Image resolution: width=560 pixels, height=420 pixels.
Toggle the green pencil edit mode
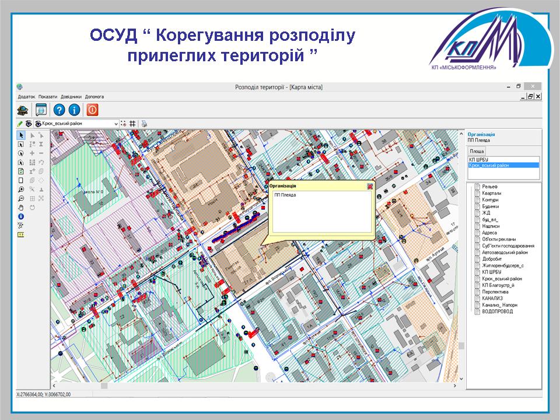[x=20, y=124]
